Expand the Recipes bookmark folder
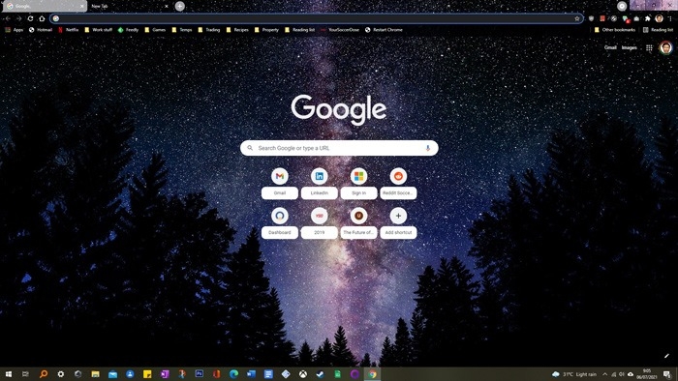 coord(237,30)
